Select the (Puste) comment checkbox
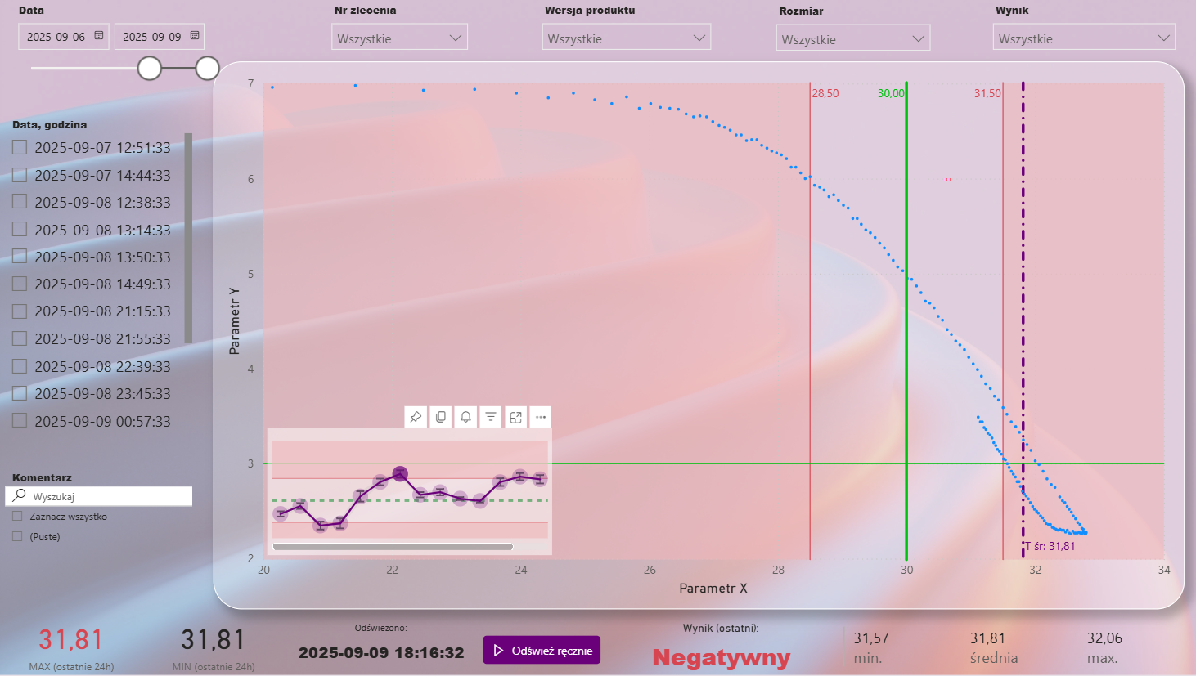The height and width of the screenshot is (676, 1196). [x=17, y=537]
